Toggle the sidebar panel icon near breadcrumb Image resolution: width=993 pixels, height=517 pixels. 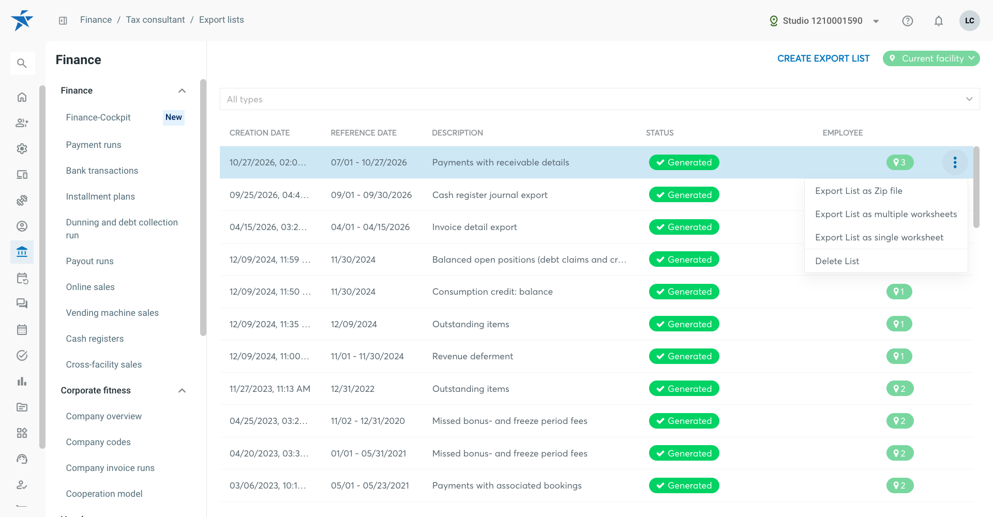point(63,21)
